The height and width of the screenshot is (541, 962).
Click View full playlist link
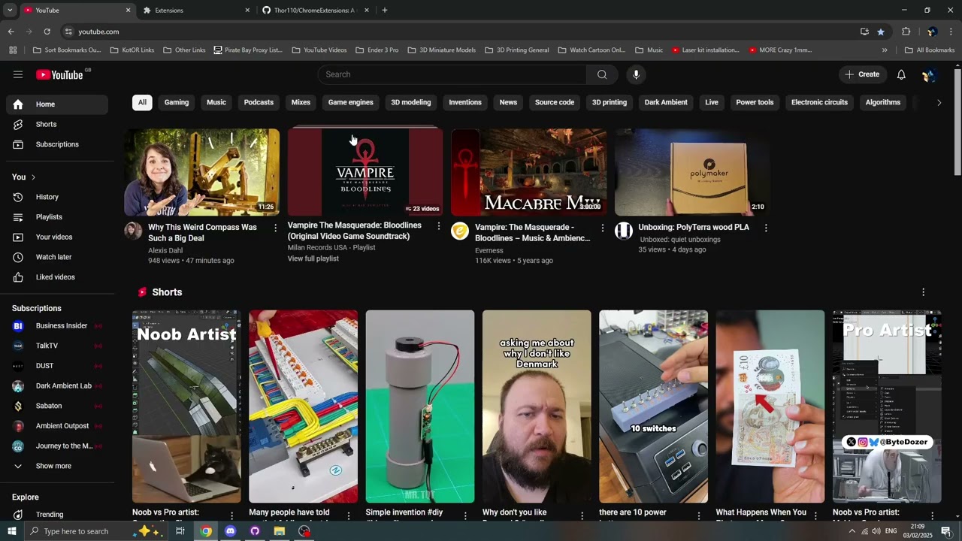(x=313, y=258)
